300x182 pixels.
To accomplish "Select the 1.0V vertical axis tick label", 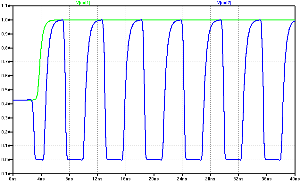I will tap(6, 20).
